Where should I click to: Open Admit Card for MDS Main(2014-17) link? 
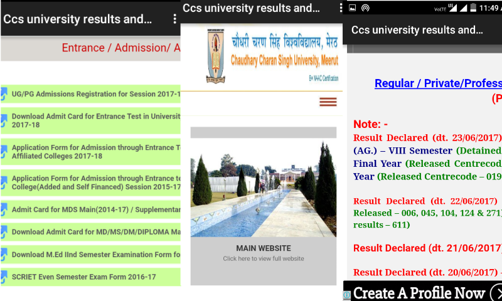click(x=90, y=209)
